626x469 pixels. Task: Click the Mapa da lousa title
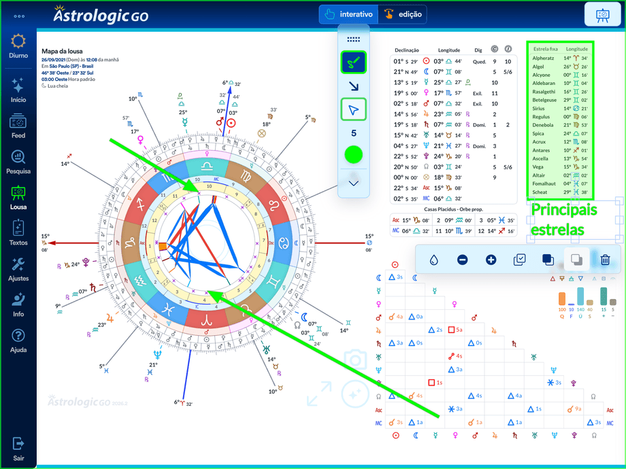pyautogui.click(x=62, y=51)
